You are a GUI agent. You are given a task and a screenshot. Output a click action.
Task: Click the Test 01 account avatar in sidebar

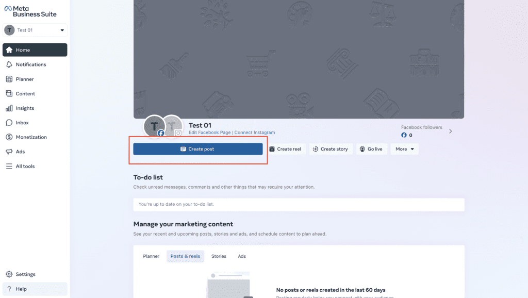coord(9,30)
